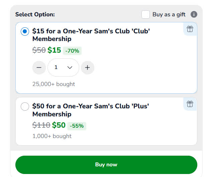This screenshot has height=177, width=209.
Task: Click the crossed-out $110 original price
Action: (41, 125)
